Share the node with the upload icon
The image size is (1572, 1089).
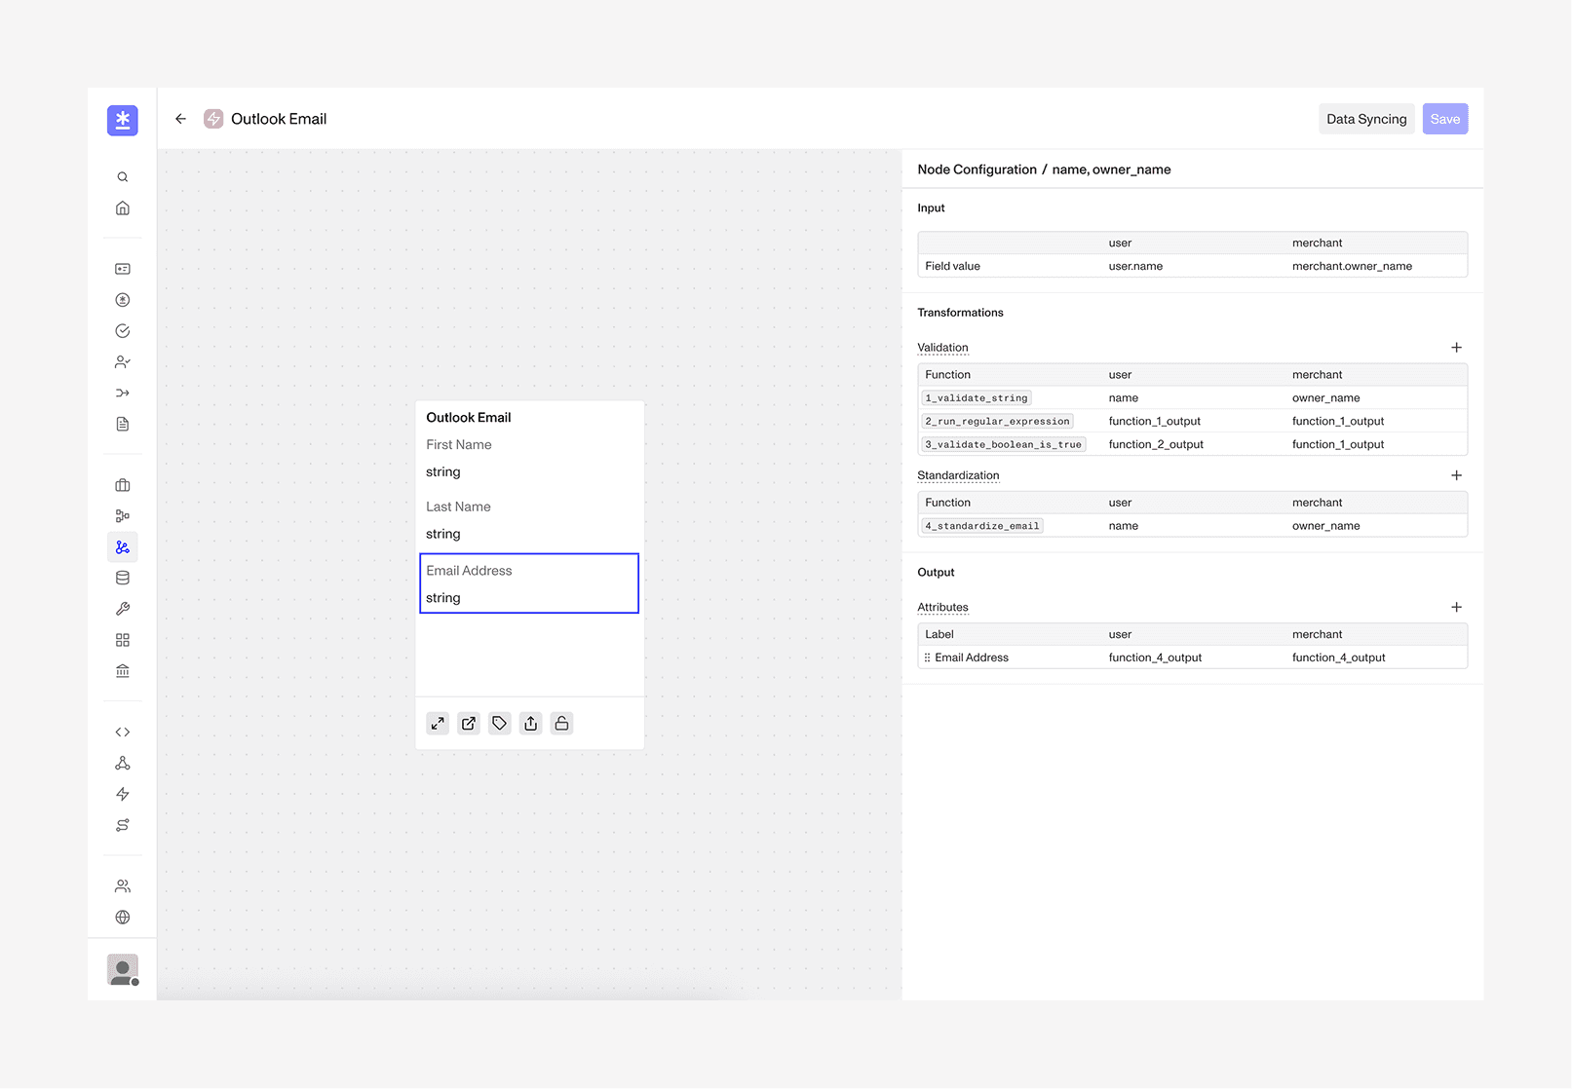531,724
